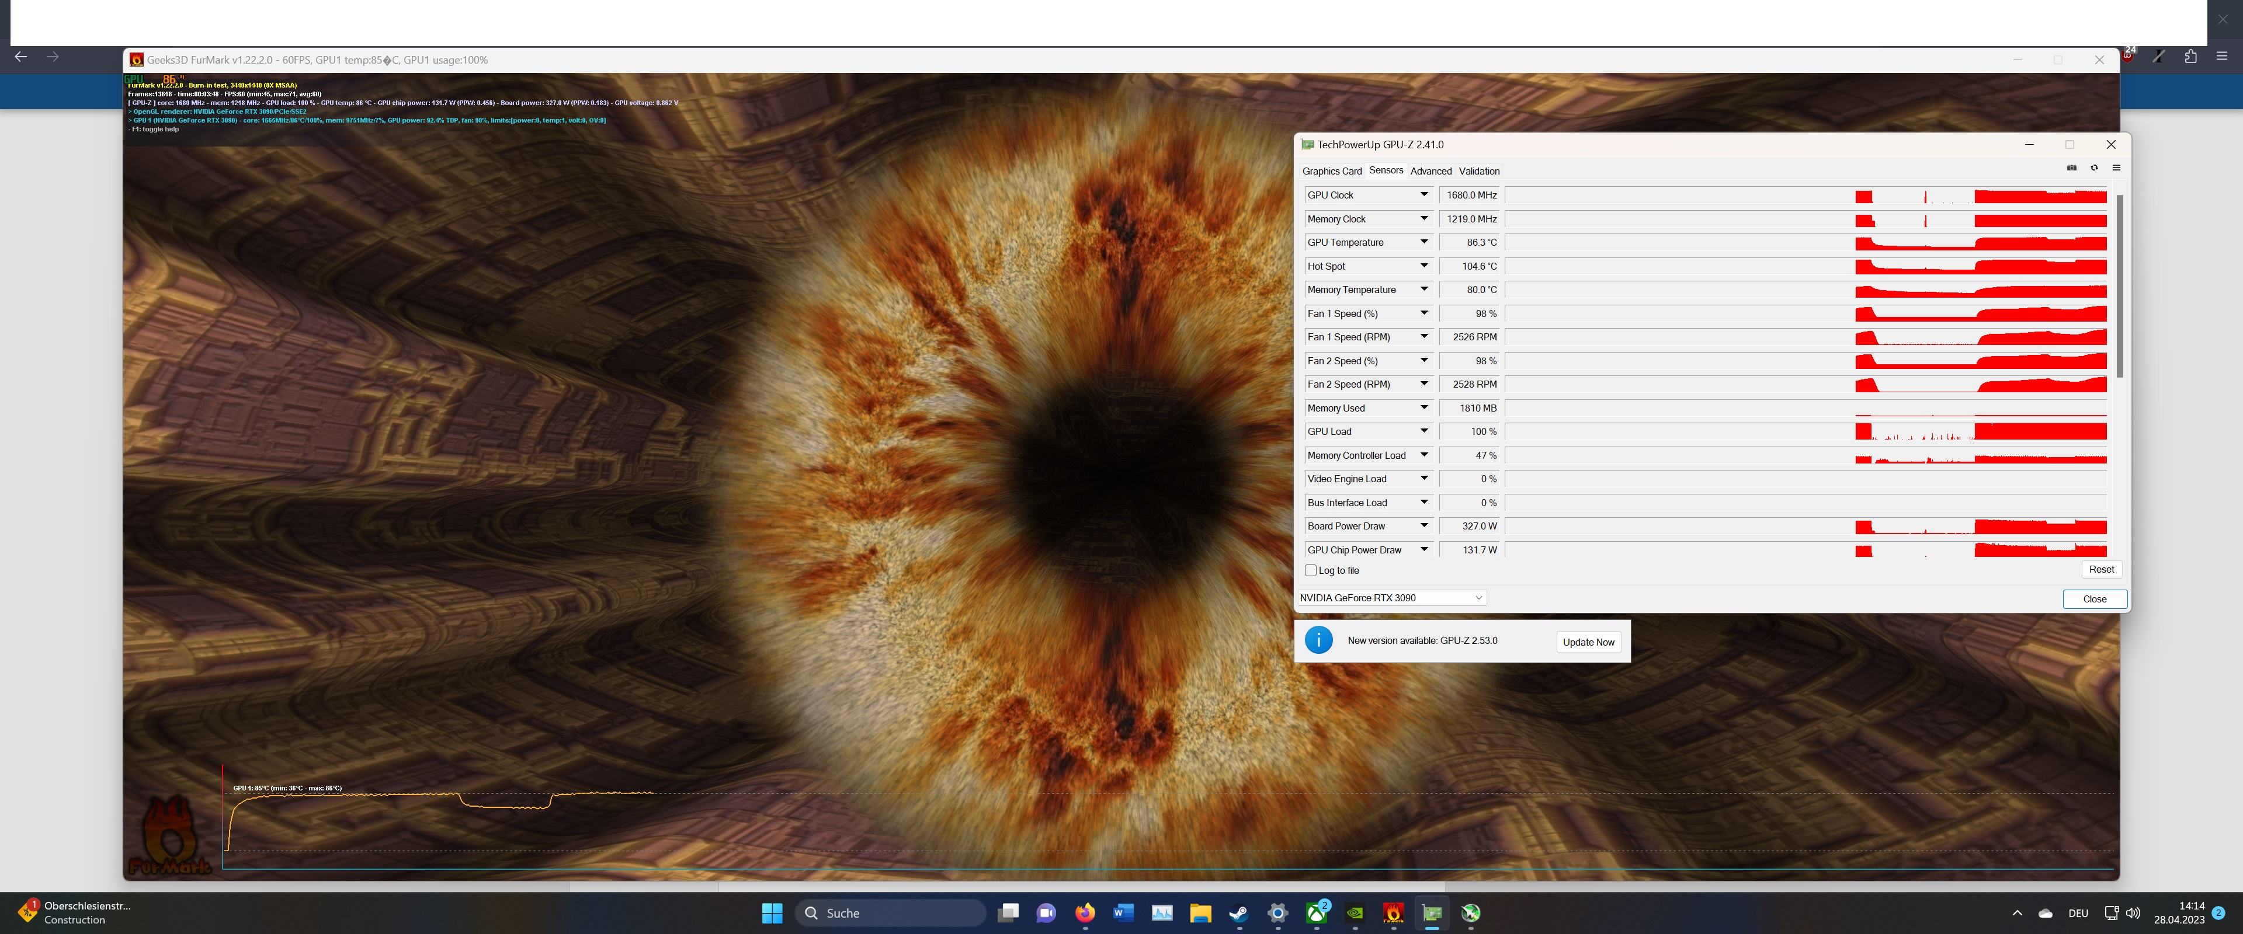Click Update Now for GPU-Z 2.53.0
Image resolution: width=2243 pixels, height=934 pixels.
1588,642
